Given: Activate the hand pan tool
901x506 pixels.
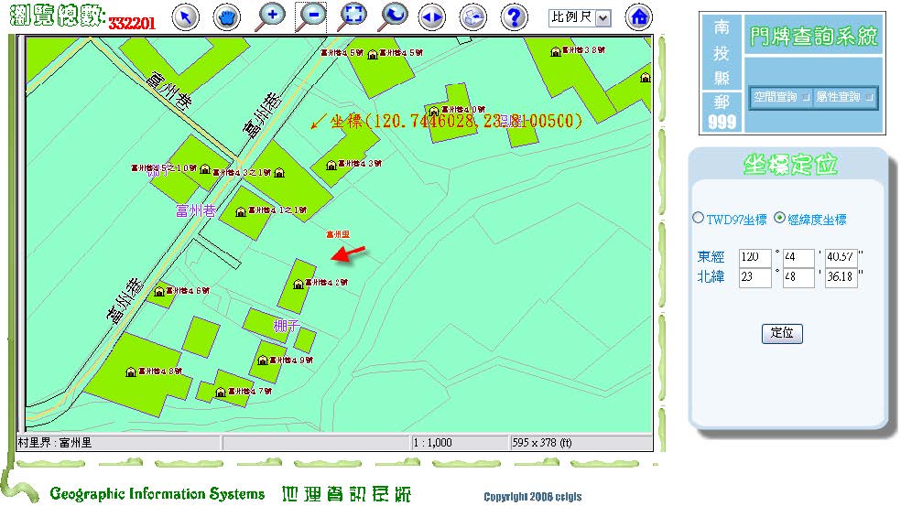Looking at the screenshot, I should (x=227, y=16).
